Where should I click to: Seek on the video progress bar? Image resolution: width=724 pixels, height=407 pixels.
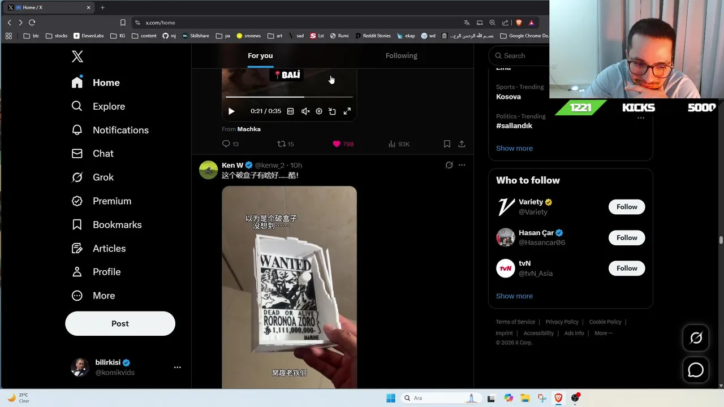(289, 97)
